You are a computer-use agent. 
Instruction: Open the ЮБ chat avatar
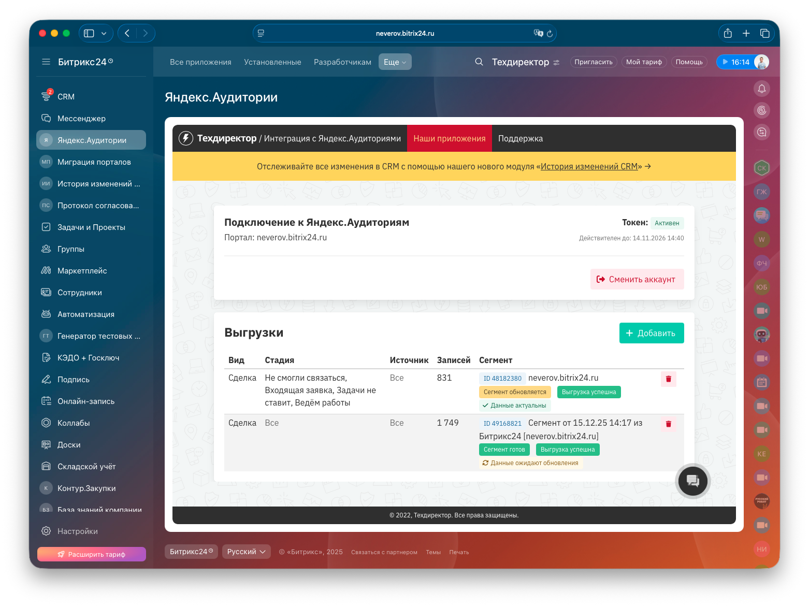[x=762, y=287]
